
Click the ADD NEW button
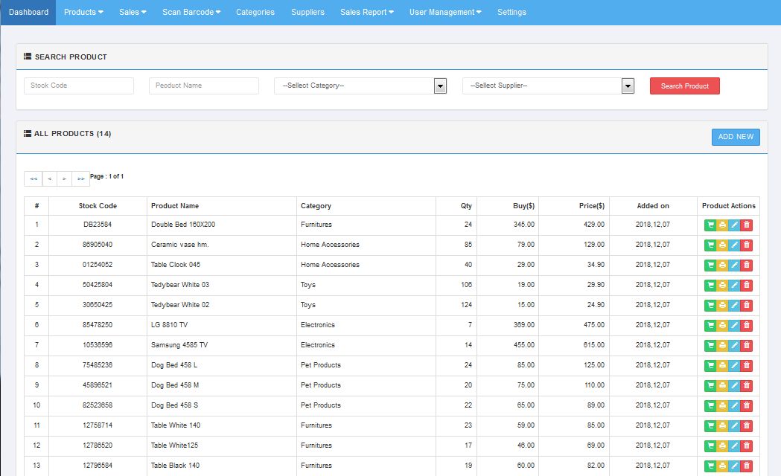[x=735, y=137]
